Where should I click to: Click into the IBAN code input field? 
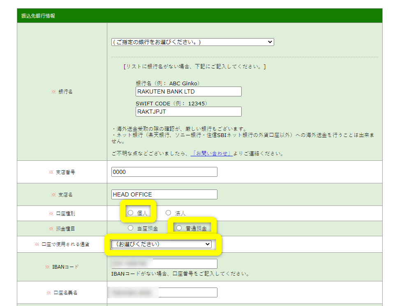(x=164, y=264)
